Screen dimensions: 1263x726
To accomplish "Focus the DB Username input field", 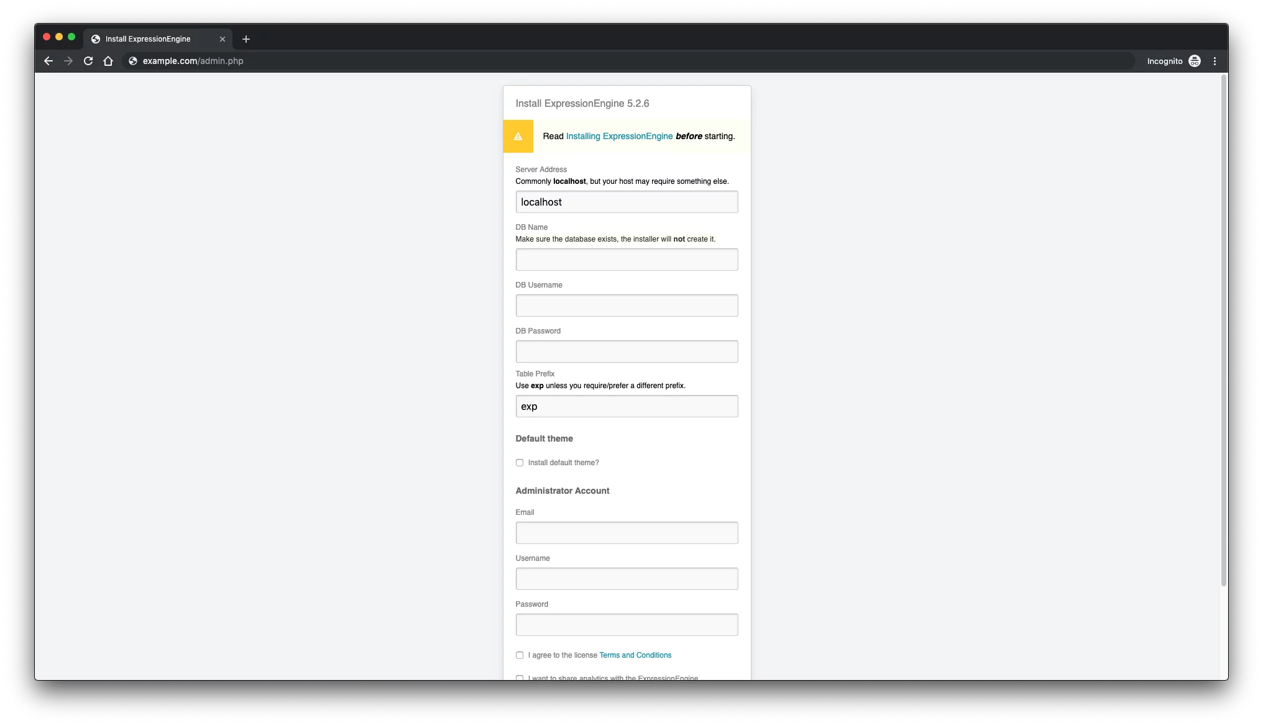I will click(x=627, y=306).
